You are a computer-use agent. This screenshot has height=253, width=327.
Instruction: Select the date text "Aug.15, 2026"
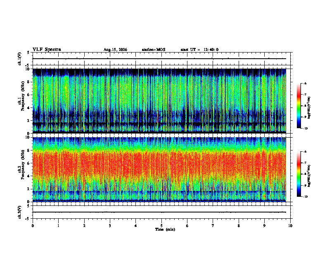pos(115,50)
